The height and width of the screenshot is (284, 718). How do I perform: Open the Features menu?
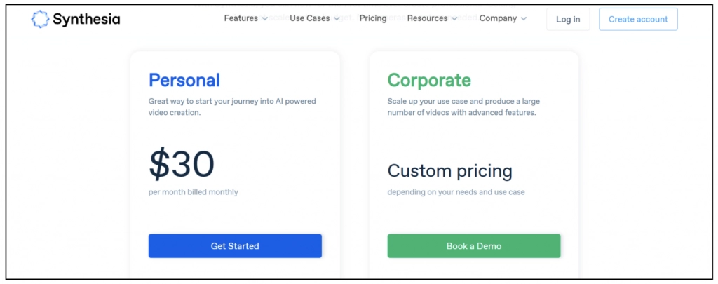pyautogui.click(x=241, y=18)
